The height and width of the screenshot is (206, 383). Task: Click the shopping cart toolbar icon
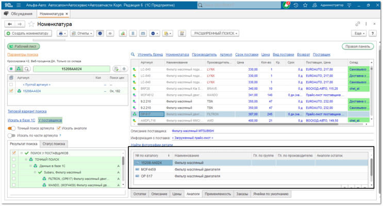(182, 33)
